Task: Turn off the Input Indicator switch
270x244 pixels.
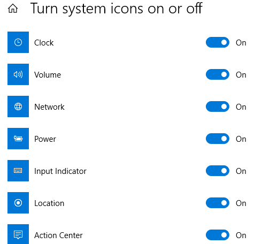Action: 218,171
